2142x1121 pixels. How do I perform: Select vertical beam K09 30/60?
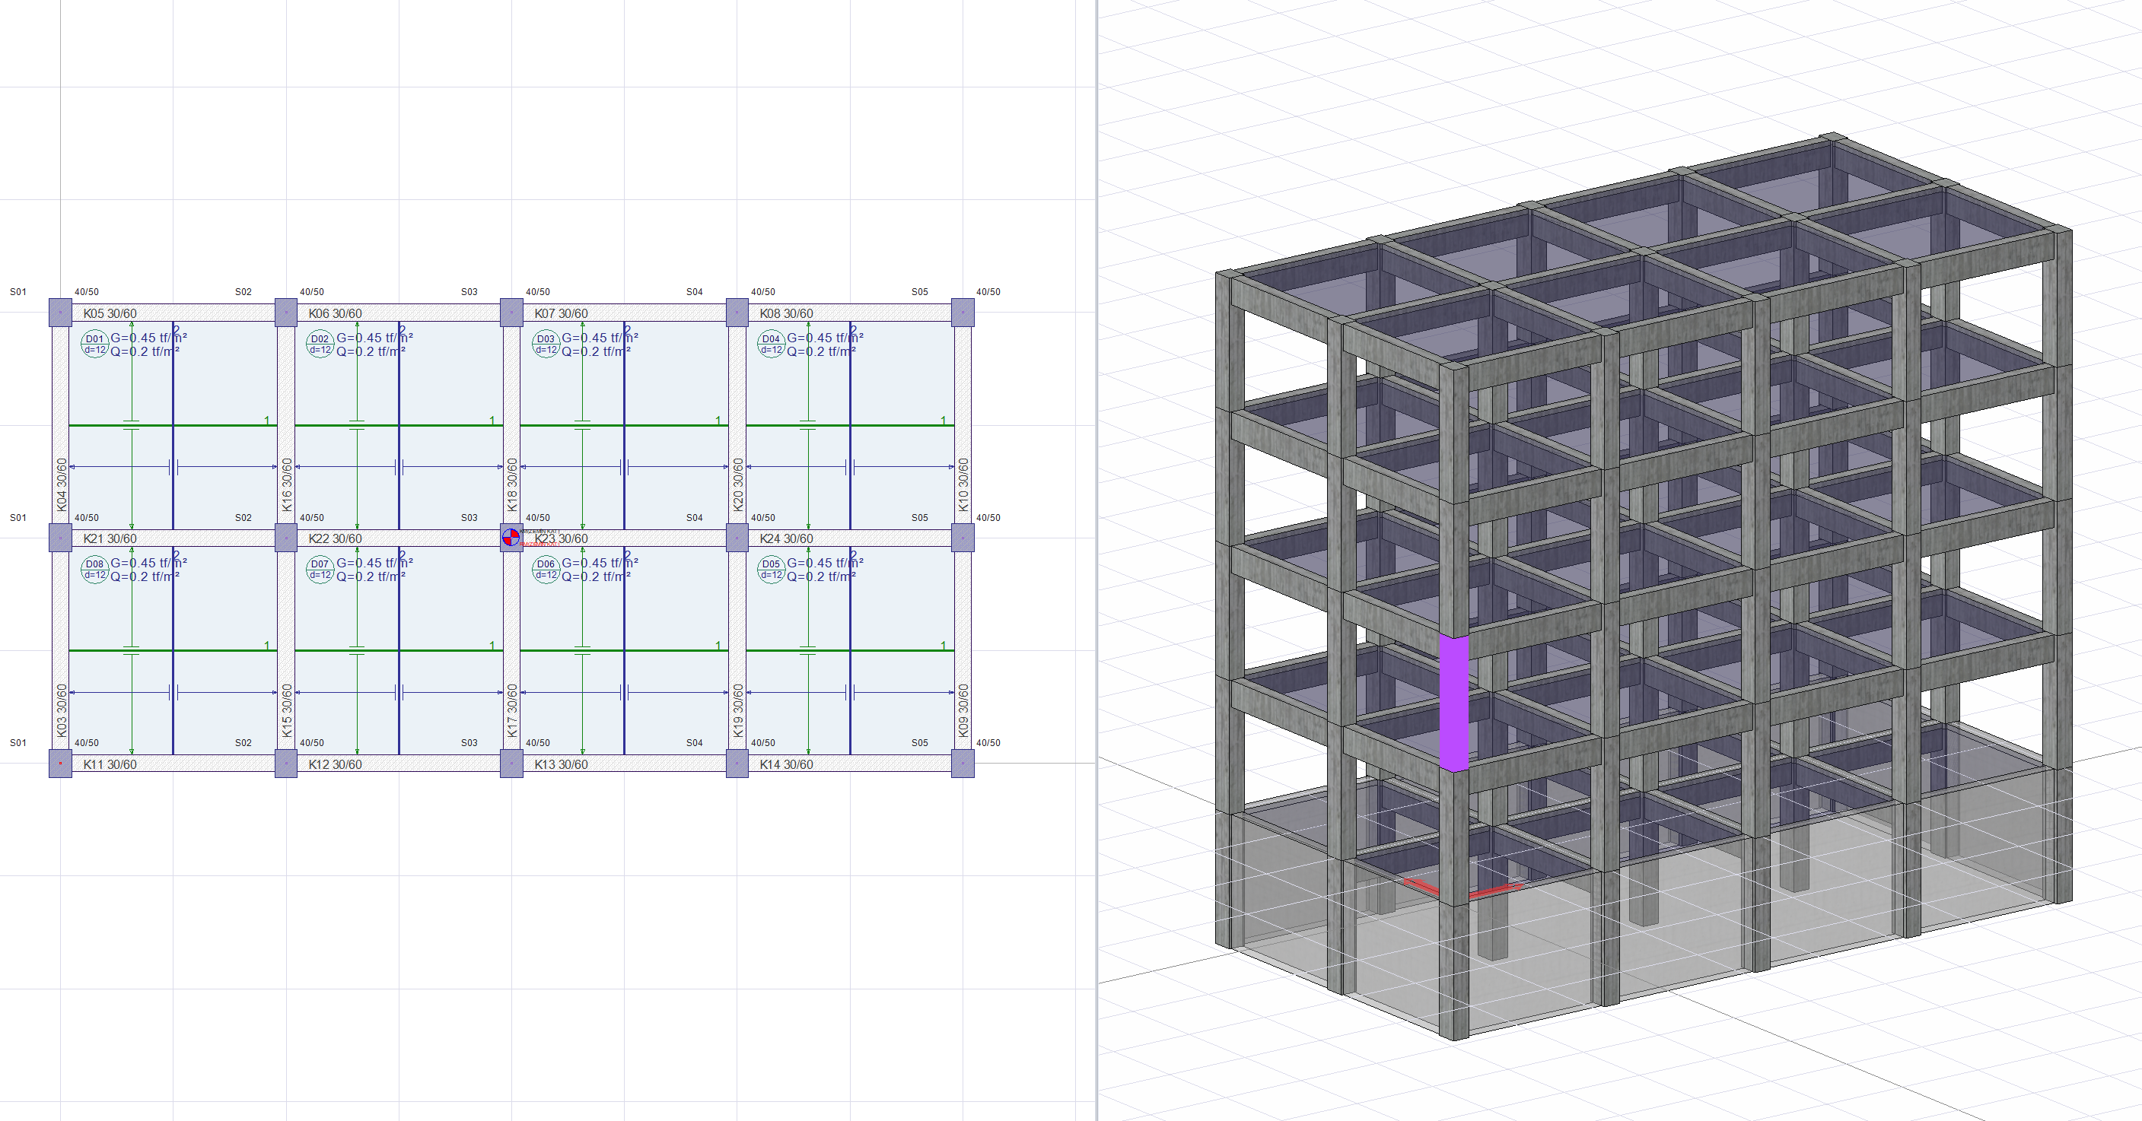(963, 710)
